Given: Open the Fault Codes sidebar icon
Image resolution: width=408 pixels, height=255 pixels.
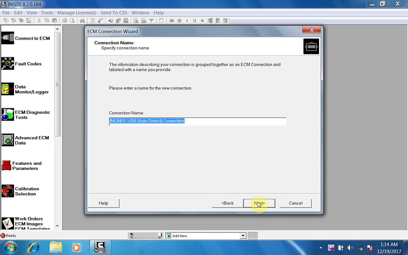Looking at the screenshot, I should [x=7, y=63].
